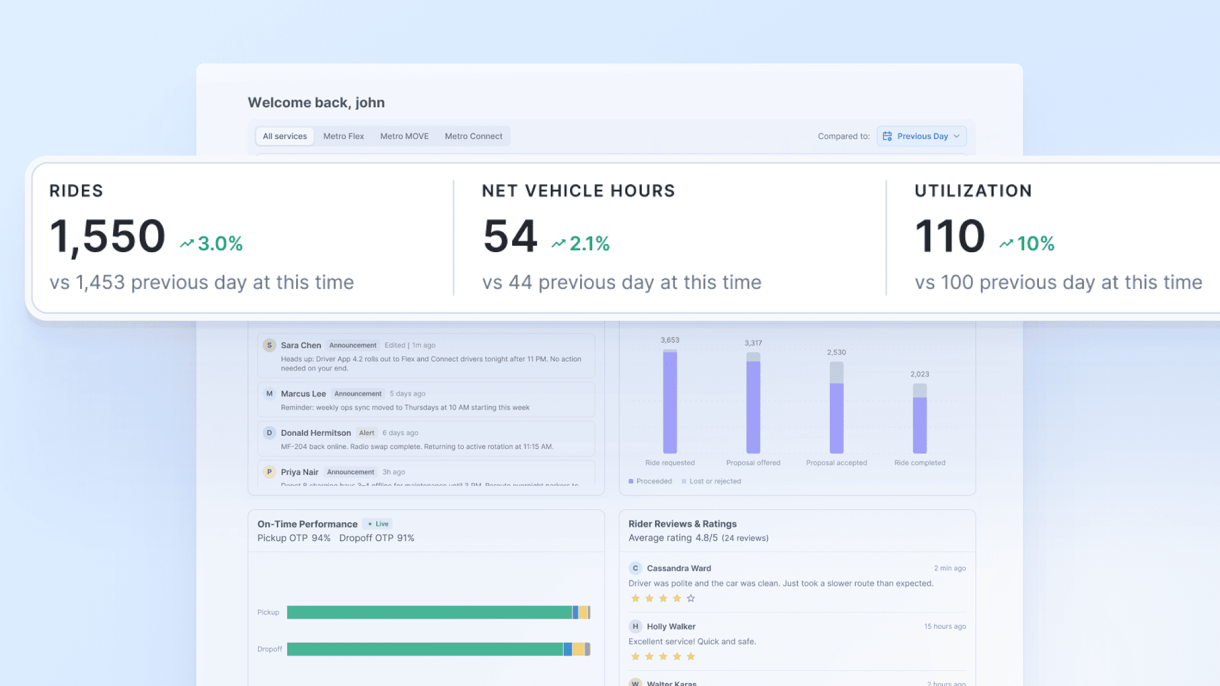This screenshot has width=1220, height=686.
Task: Click the On-Time Performance title
Action: tap(308, 524)
